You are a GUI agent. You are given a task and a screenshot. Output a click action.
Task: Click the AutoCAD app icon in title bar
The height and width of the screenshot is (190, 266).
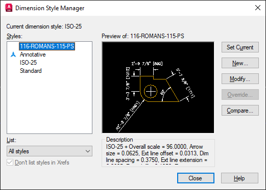coord(9,8)
